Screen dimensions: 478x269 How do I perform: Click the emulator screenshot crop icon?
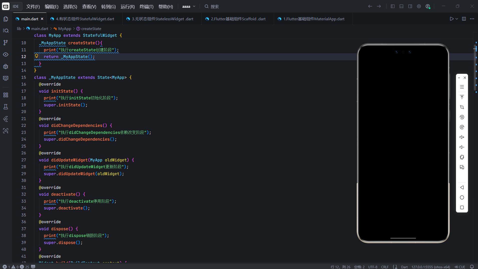462,107
